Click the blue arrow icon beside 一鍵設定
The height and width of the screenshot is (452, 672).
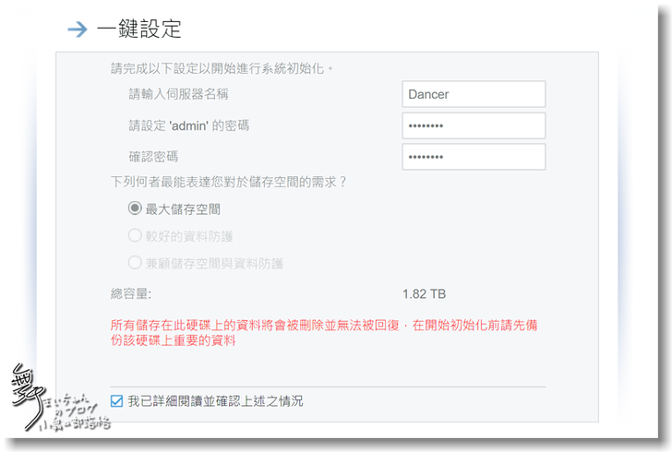tap(78, 30)
